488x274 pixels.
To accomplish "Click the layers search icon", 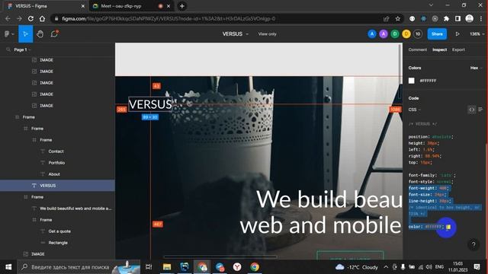I will [8, 49].
